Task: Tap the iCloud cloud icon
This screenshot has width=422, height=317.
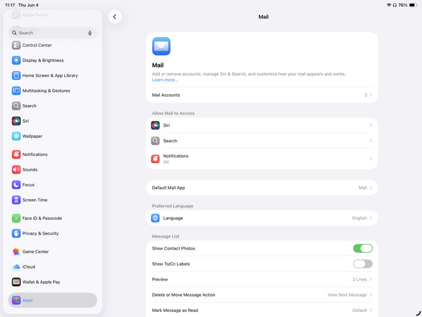Action: point(16,267)
